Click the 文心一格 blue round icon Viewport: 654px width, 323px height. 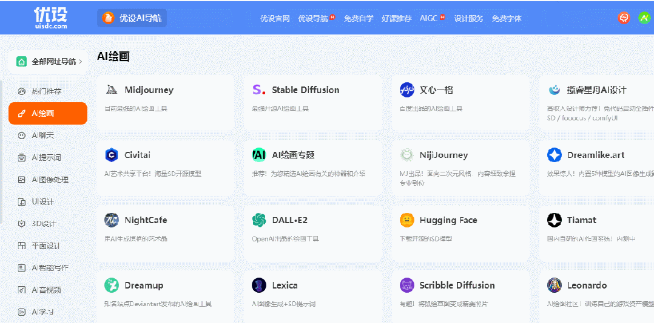tap(406, 90)
